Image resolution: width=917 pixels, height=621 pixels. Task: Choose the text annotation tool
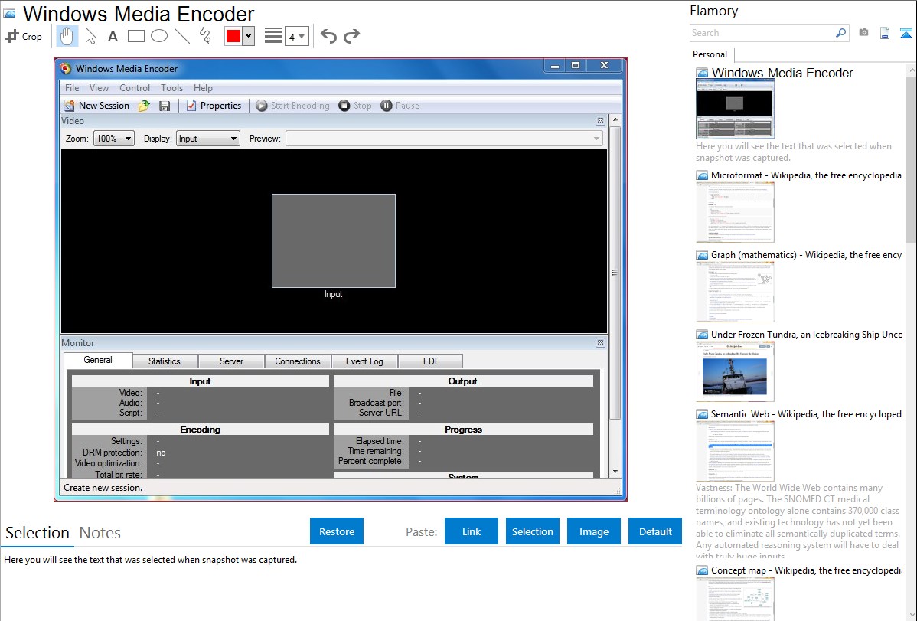[113, 36]
